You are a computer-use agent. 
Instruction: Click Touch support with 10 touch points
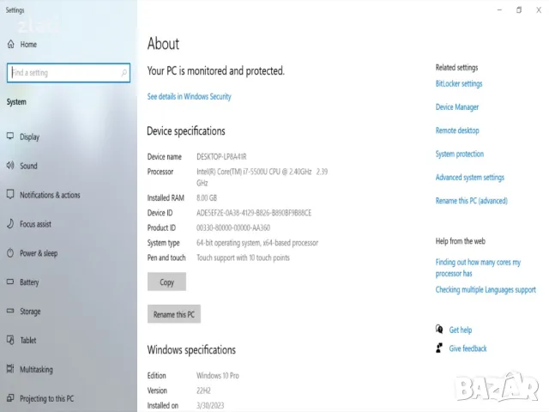click(243, 257)
